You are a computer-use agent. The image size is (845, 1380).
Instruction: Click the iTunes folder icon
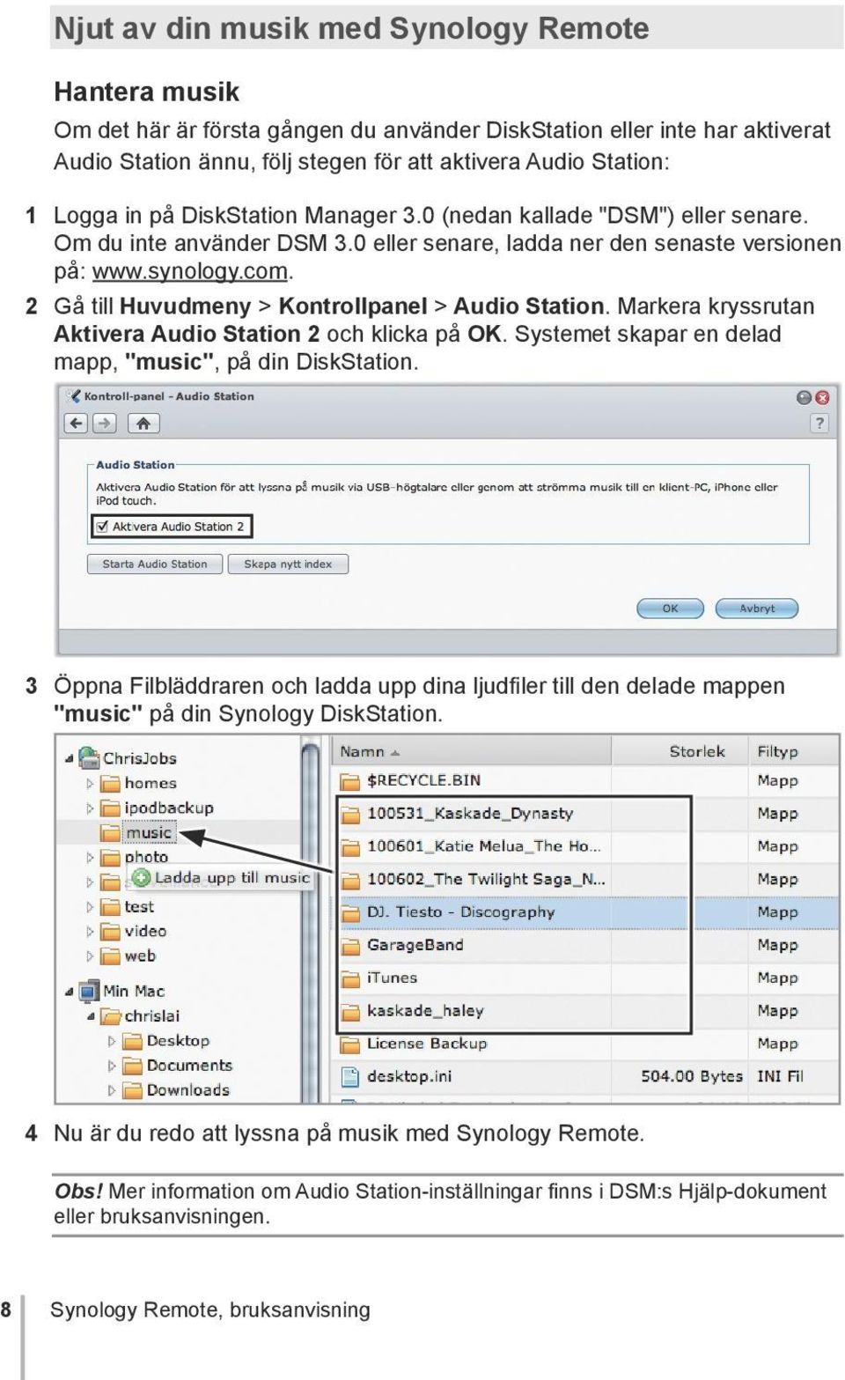point(350,978)
